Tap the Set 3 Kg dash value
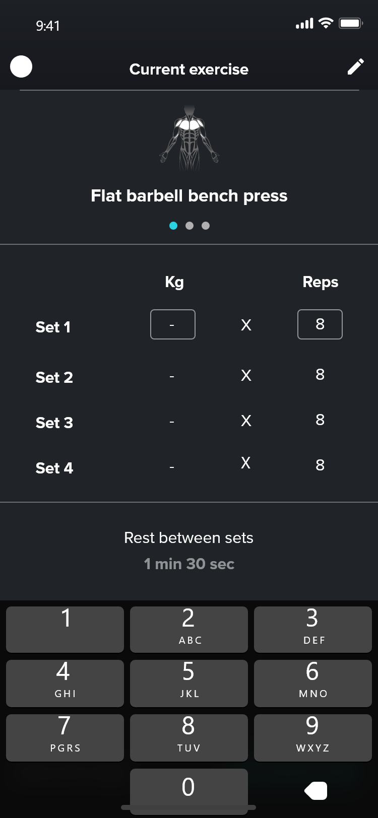This screenshot has width=378, height=818. point(172,422)
